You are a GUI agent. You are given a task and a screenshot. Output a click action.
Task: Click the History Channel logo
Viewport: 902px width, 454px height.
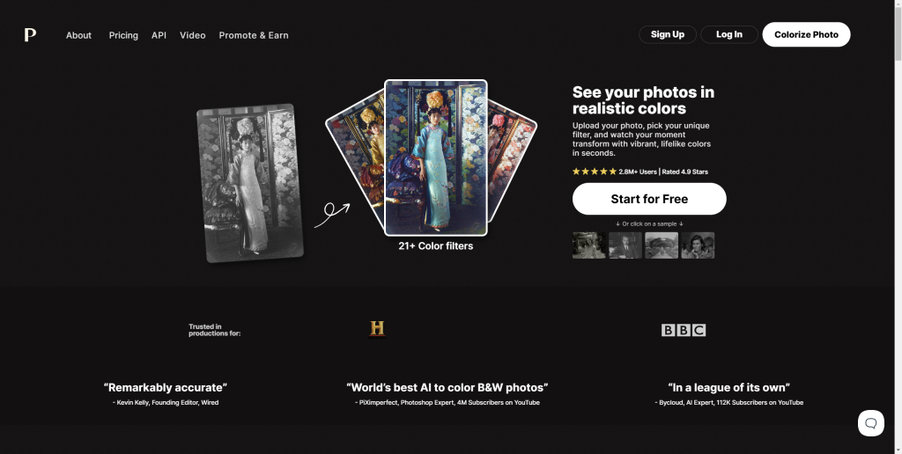(x=377, y=329)
